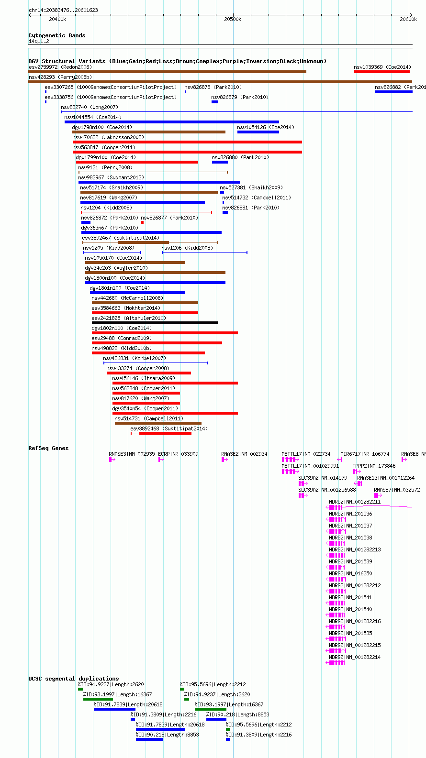Click esv3584663 (Mokhtar2014) label
Screen dimensions: 426x758
(x=126, y=308)
